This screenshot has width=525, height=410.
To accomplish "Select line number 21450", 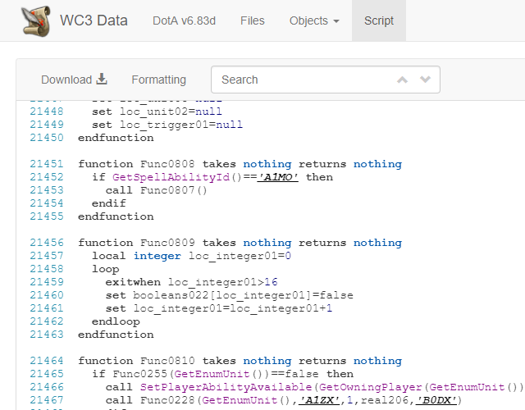I will pyautogui.click(x=47, y=138).
